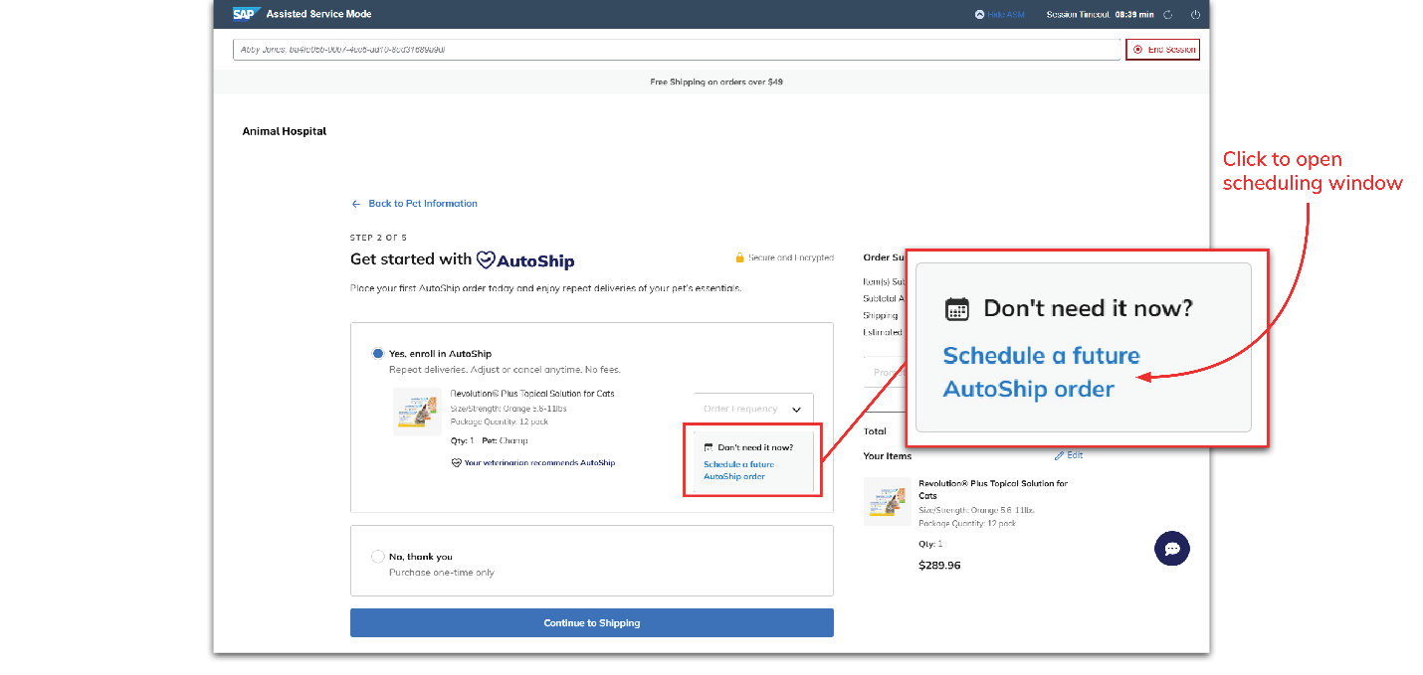Click the $289.96 price text
Image resolution: width=1423 pixels, height=675 pixels.
(x=939, y=566)
